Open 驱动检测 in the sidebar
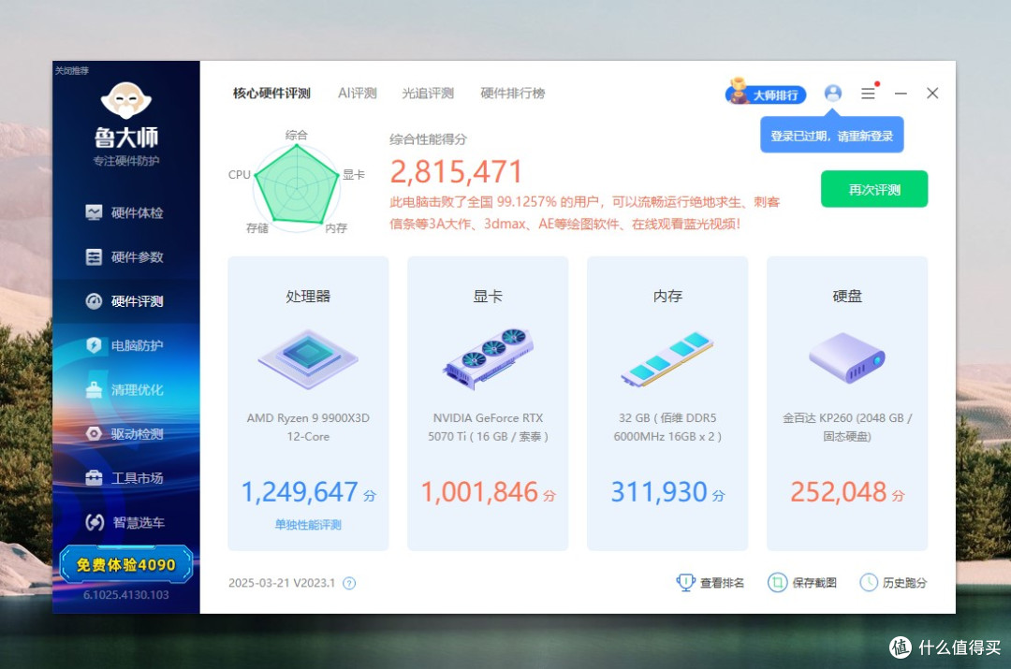The width and height of the screenshot is (1011, 669). point(125,434)
